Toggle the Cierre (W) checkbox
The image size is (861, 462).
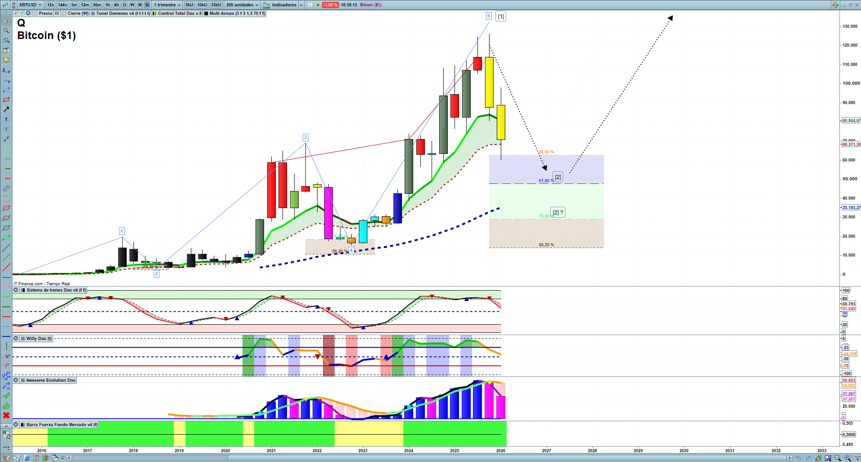tap(64, 13)
